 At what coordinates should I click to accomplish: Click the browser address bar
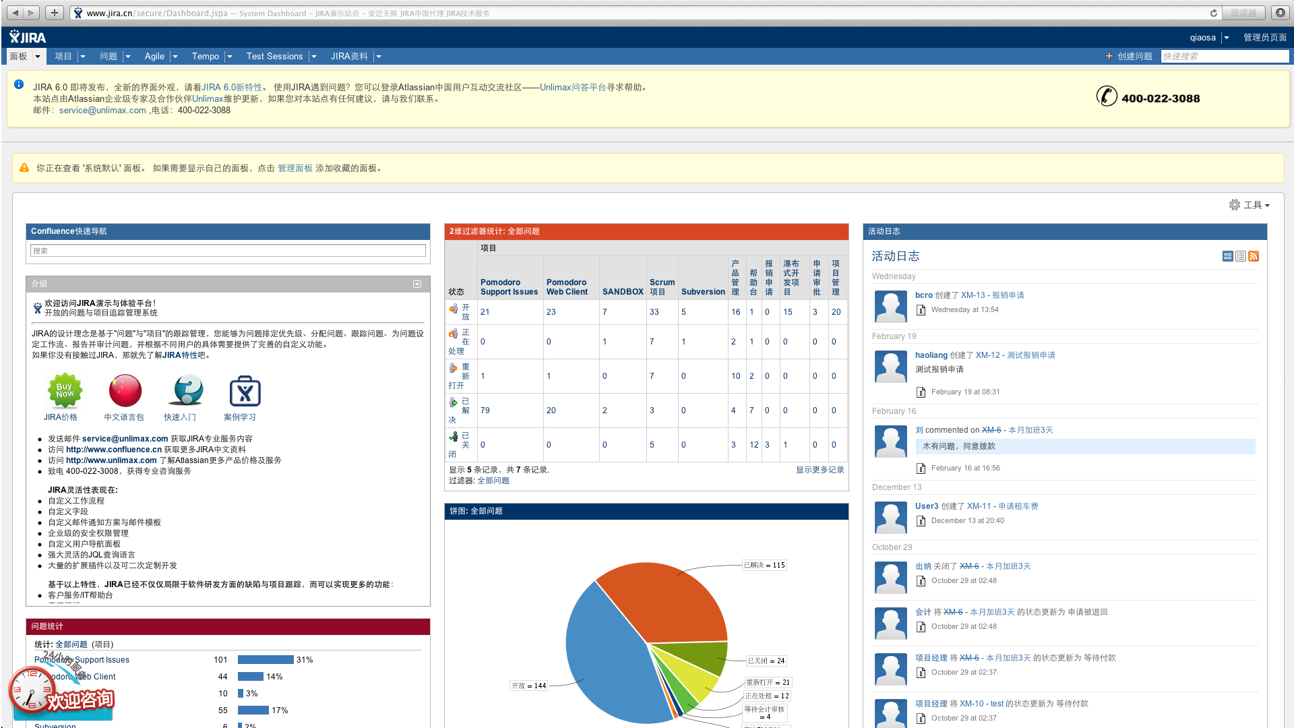coord(640,13)
